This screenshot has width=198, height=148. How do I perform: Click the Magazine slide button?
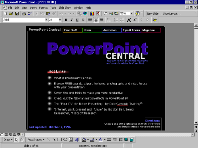[x=151, y=30]
